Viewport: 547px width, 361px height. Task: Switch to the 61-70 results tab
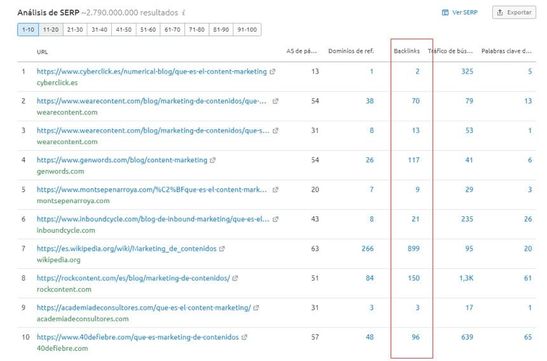click(x=172, y=30)
